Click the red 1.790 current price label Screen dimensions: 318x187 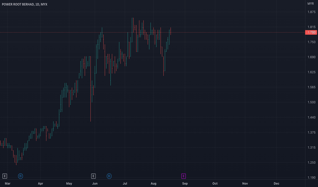[x=311, y=32]
